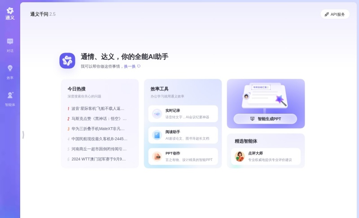Click 换一换 to refresh suggestions

click(x=130, y=66)
